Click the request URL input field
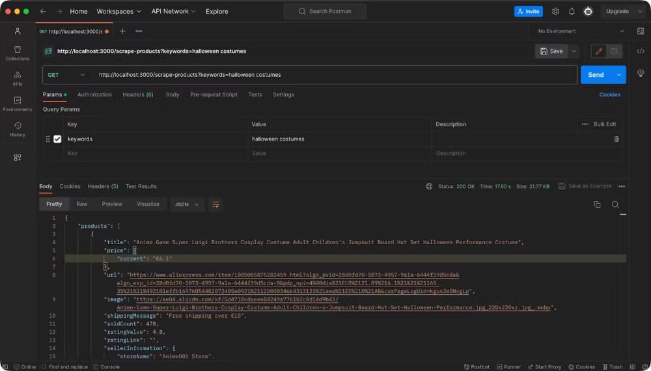This screenshot has width=651, height=371. pyautogui.click(x=335, y=75)
